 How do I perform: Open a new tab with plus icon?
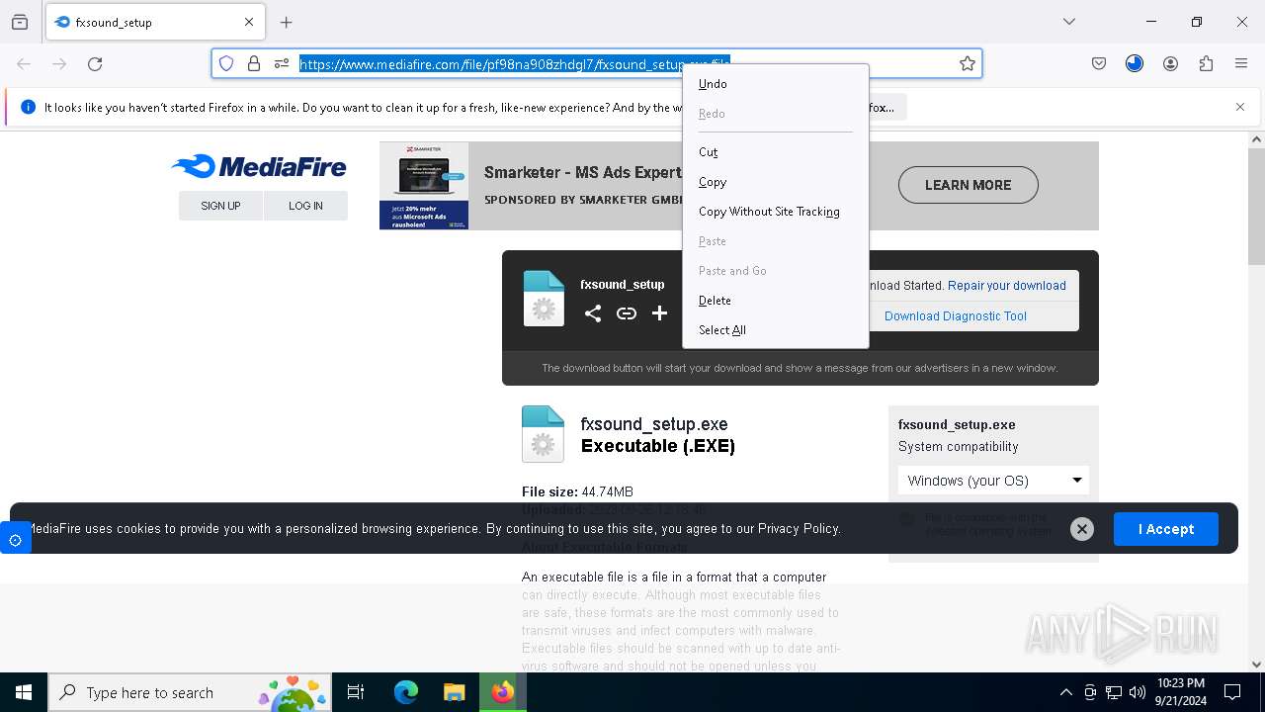(287, 22)
